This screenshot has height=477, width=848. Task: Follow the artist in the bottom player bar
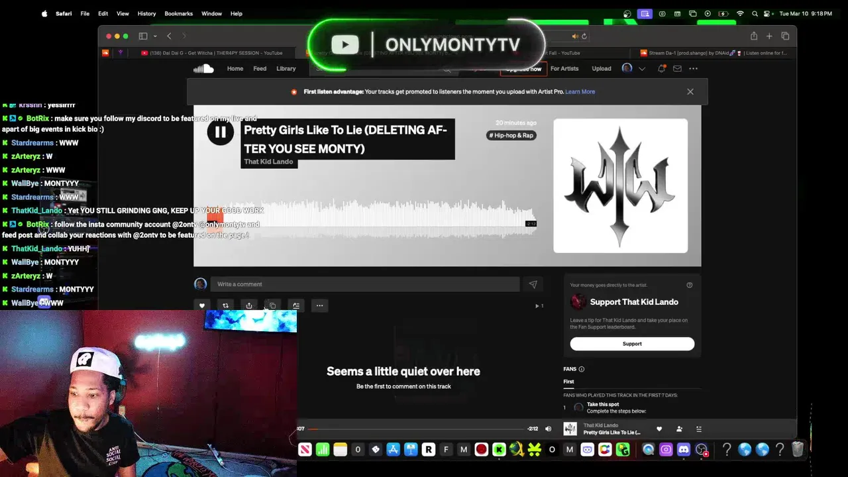tap(679, 429)
